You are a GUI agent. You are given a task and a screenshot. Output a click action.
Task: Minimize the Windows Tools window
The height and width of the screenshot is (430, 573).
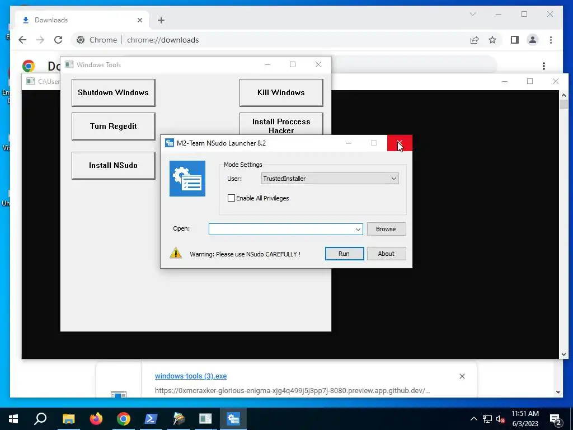coord(267,64)
